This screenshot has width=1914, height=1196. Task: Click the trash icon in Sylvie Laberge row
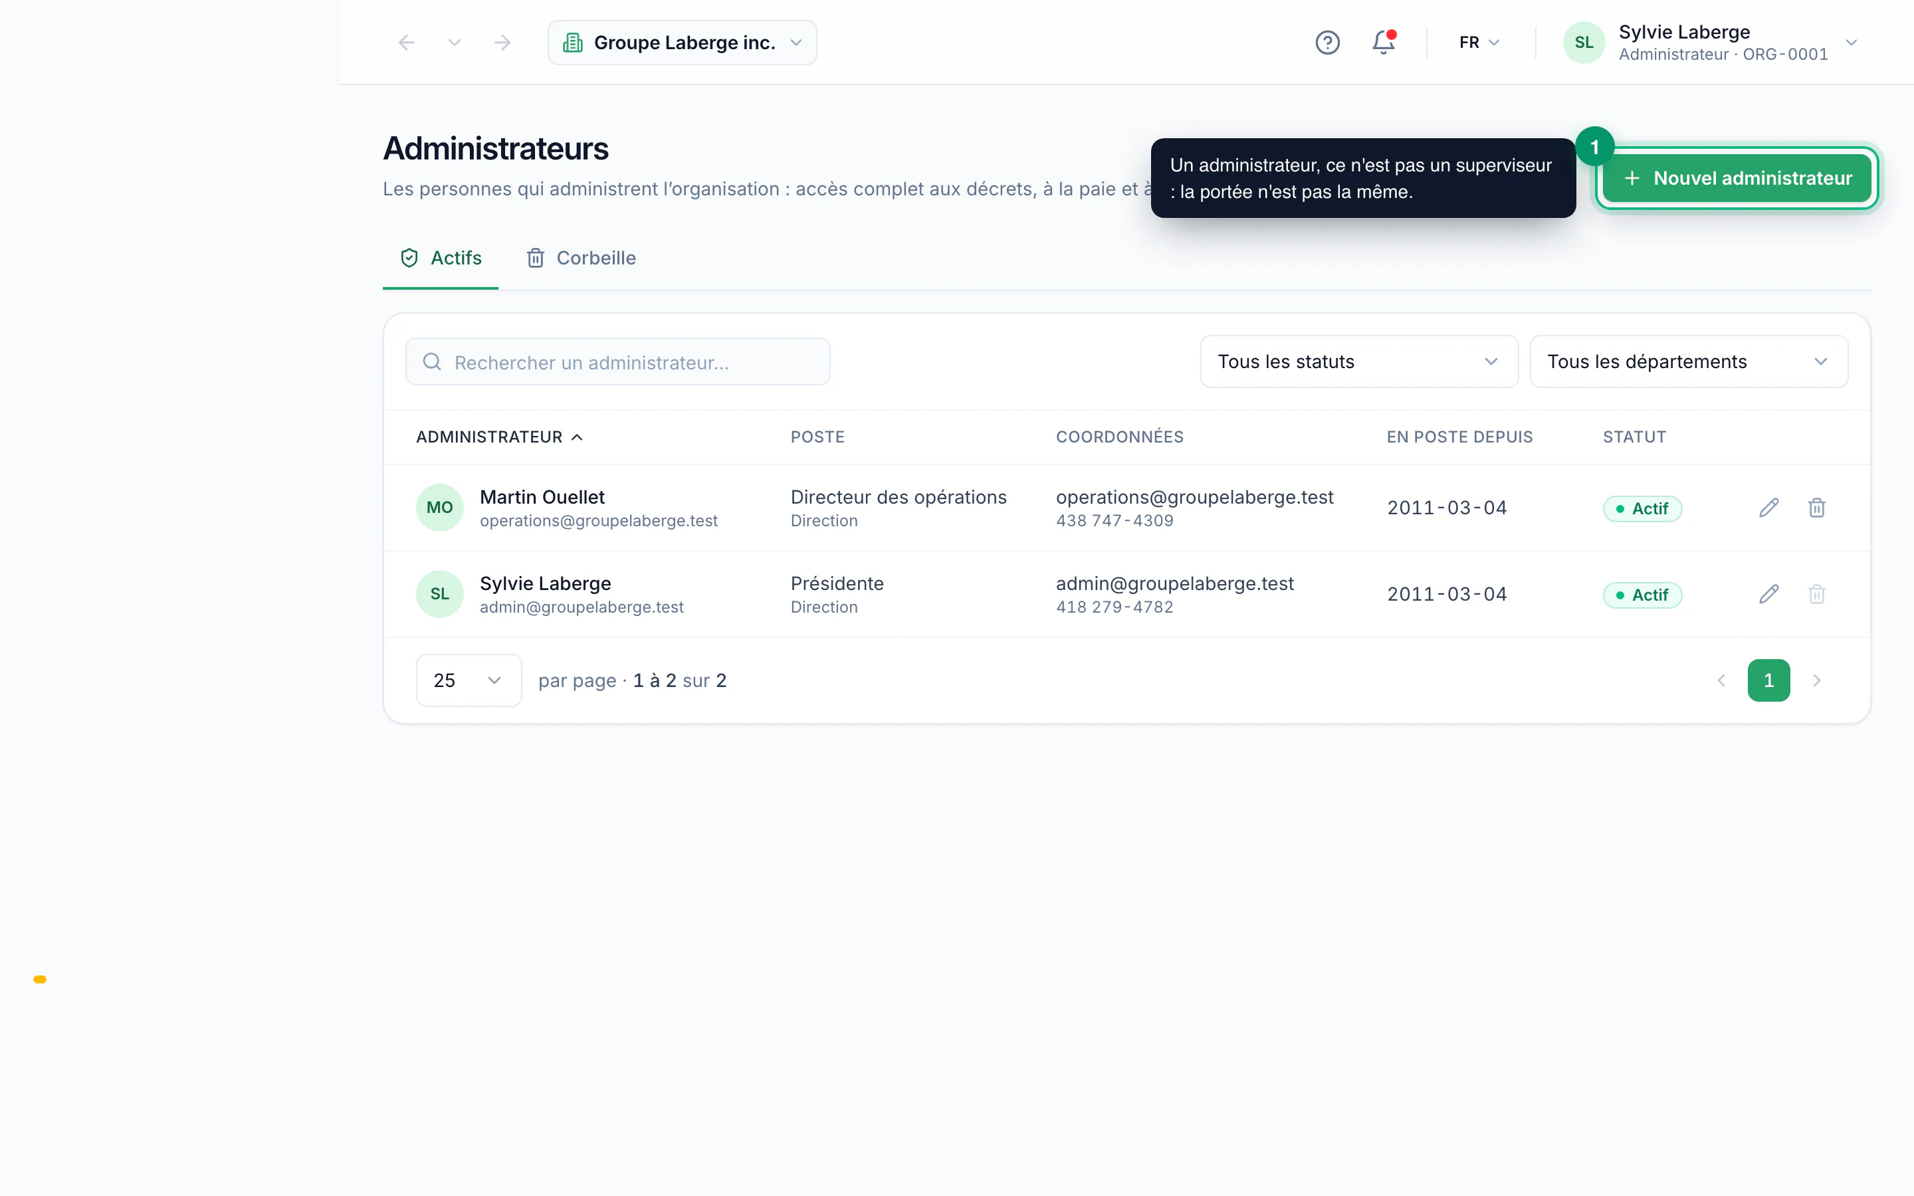[1817, 594]
